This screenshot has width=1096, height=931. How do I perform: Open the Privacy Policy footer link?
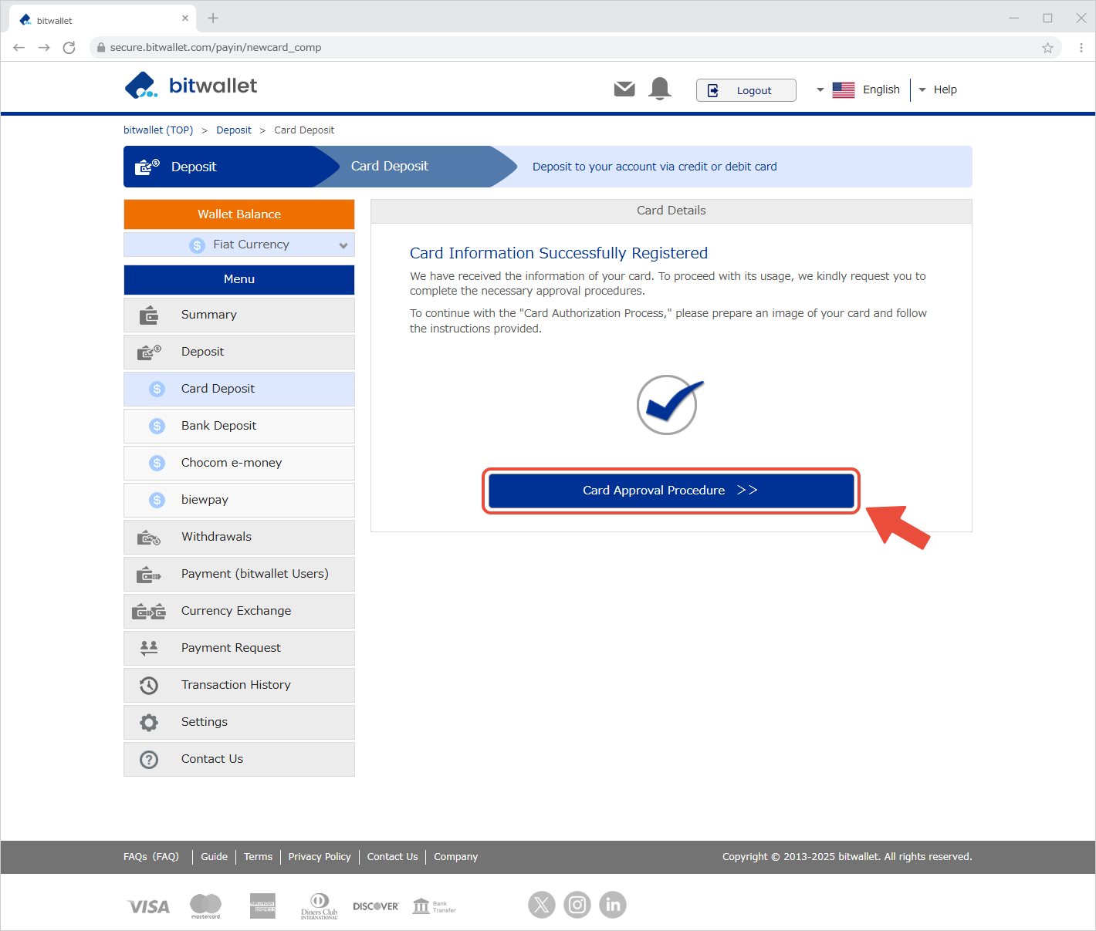[320, 857]
